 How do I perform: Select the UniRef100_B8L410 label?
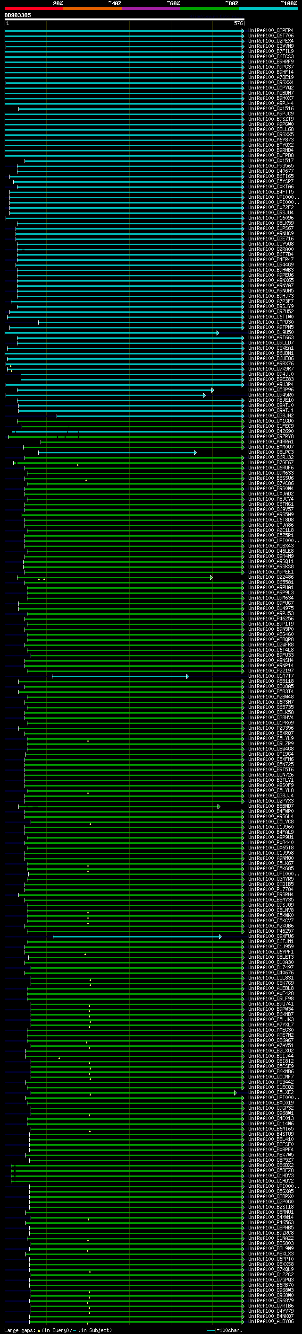pos(270,1140)
